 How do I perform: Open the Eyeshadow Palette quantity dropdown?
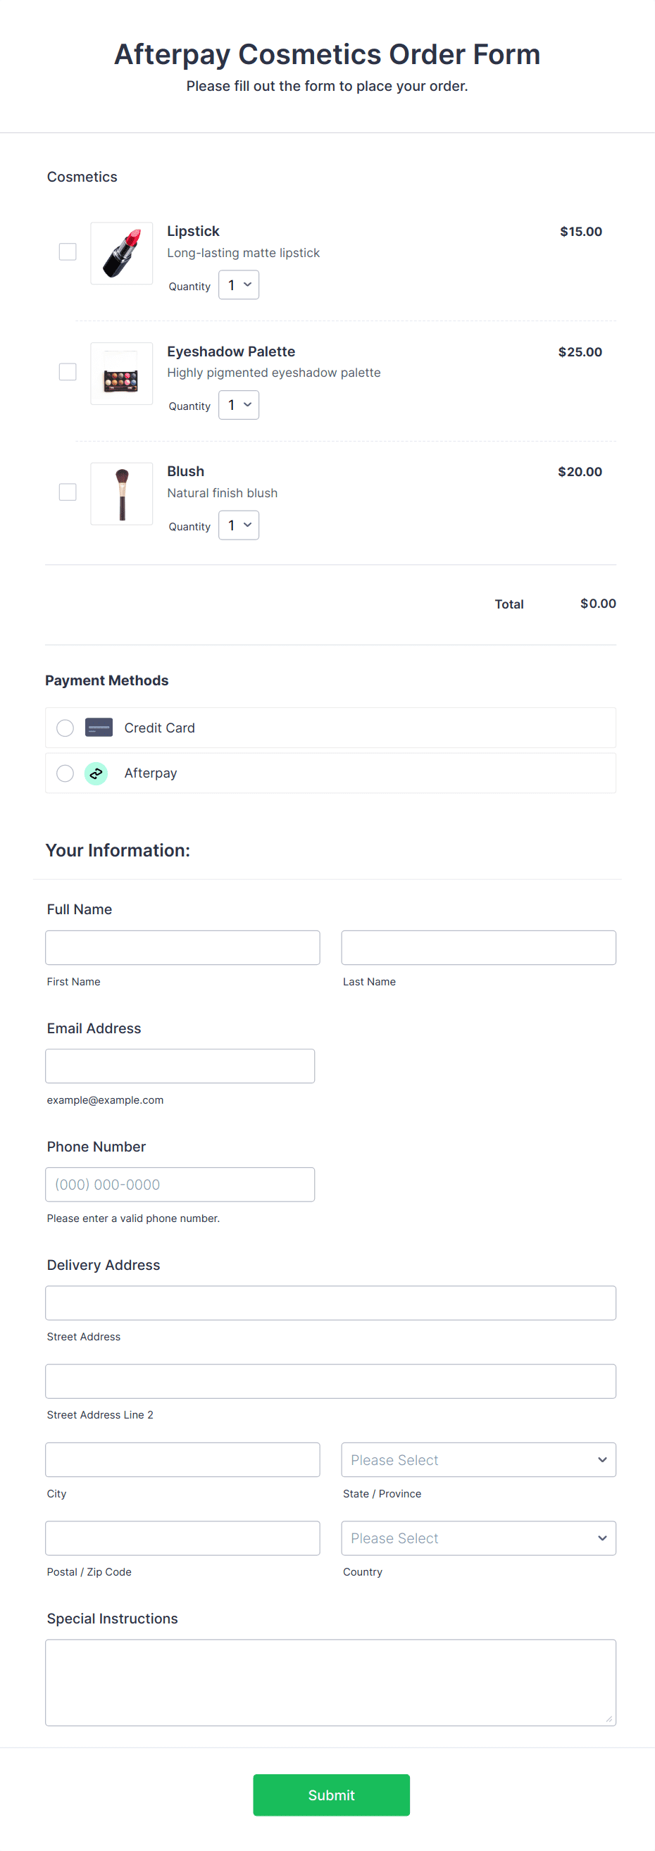pyautogui.click(x=238, y=404)
